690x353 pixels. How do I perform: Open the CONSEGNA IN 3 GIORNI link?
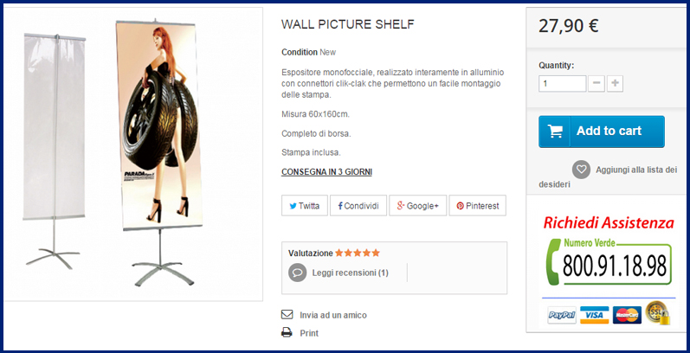click(326, 172)
